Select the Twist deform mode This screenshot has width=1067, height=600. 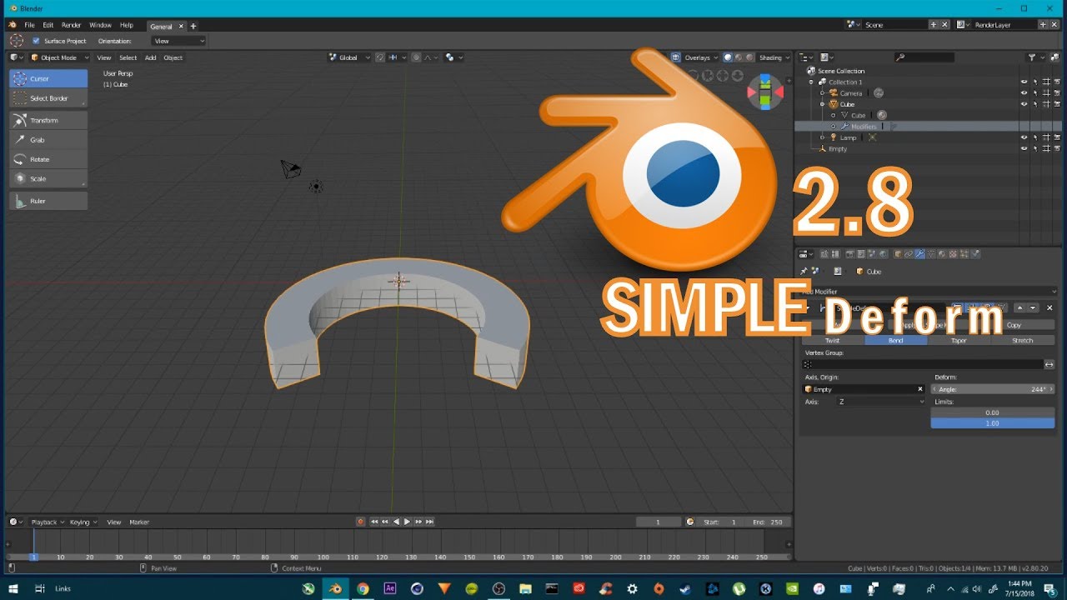click(x=833, y=340)
